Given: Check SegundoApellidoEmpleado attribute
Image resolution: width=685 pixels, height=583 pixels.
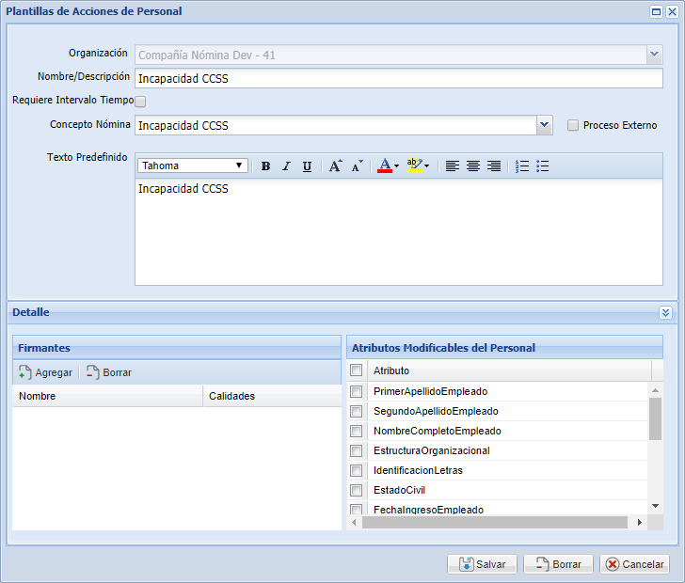Looking at the screenshot, I should point(356,411).
